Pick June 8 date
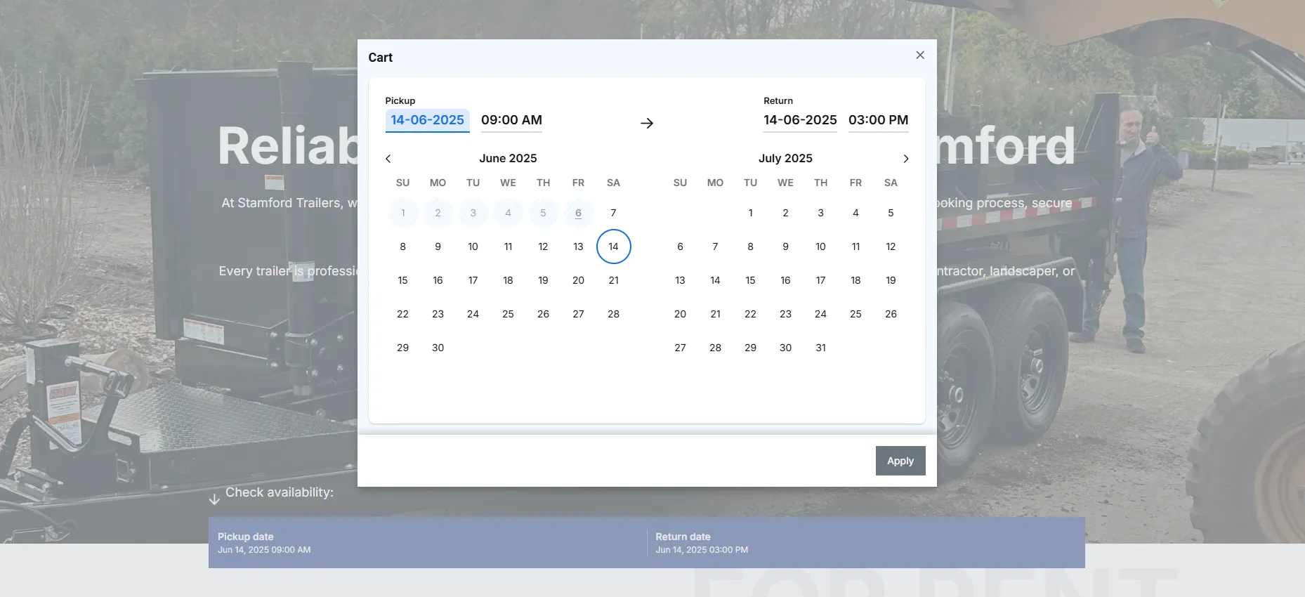Image resolution: width=1305 pixels, height=597 pixels. click(x=403, y=247)
